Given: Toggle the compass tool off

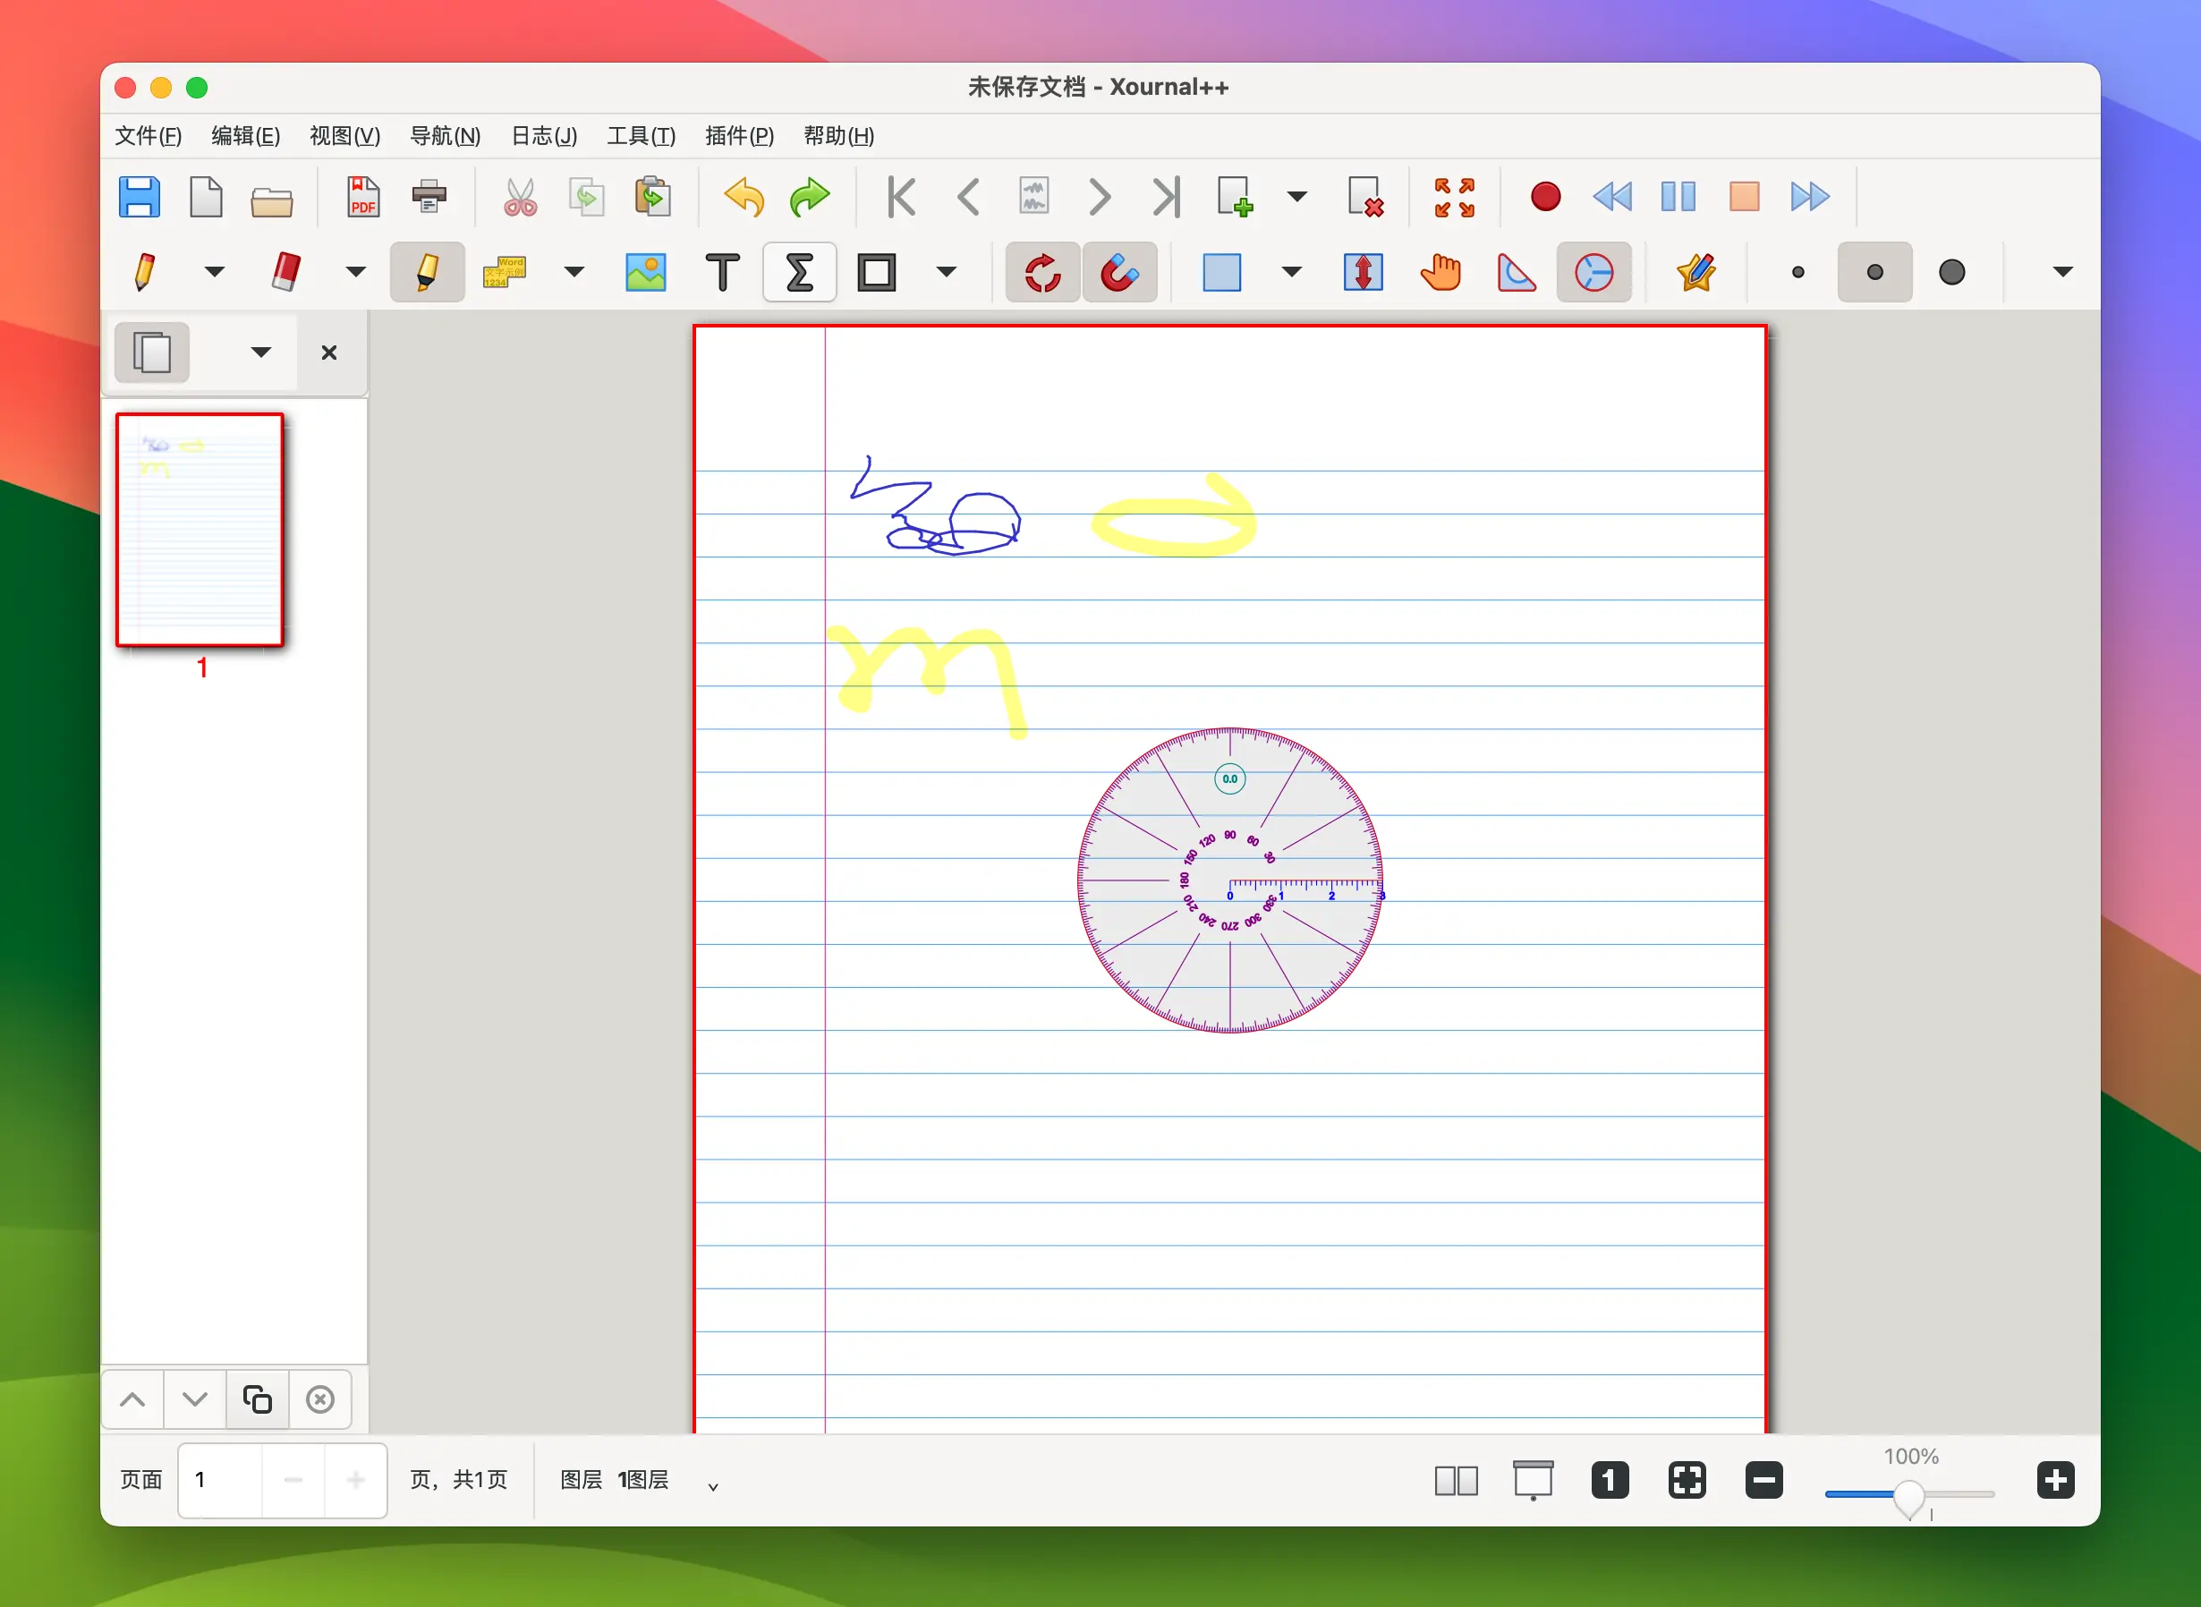Looking at the screenshot, I should tap(1593, 272).
